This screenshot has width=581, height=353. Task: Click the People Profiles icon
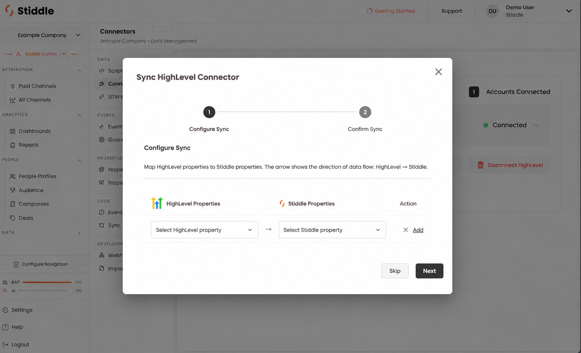pyautogui.click(x=13, y=176)
